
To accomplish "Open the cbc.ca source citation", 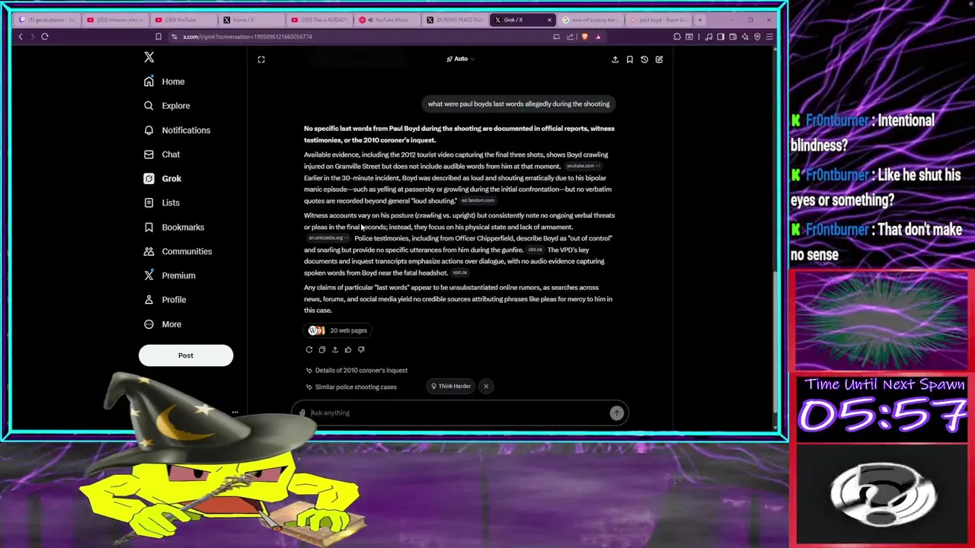I will [535, 250].
